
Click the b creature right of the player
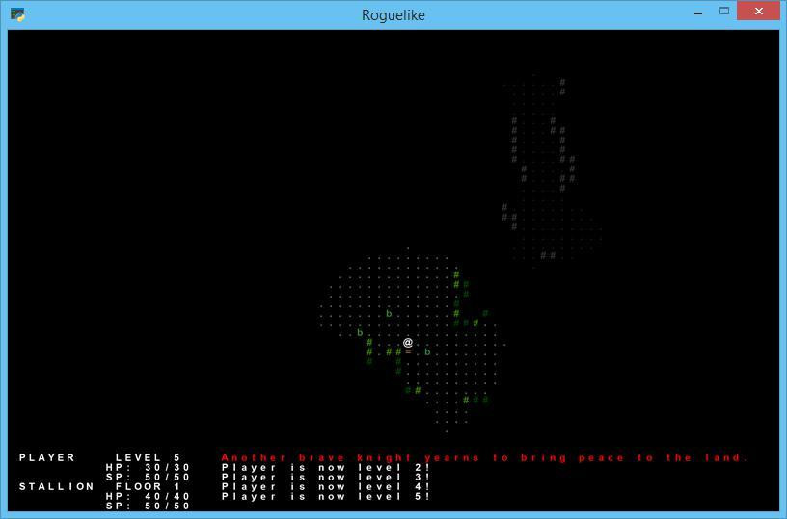click(427, 352)
